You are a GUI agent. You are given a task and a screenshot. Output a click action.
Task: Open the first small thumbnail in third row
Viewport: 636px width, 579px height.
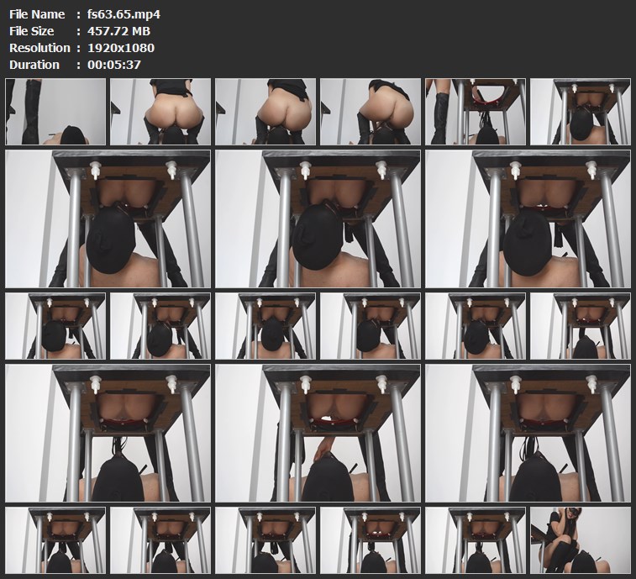55,326
